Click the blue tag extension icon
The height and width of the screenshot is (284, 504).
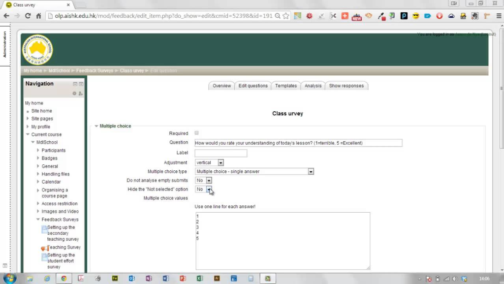(x=428, y=16)
